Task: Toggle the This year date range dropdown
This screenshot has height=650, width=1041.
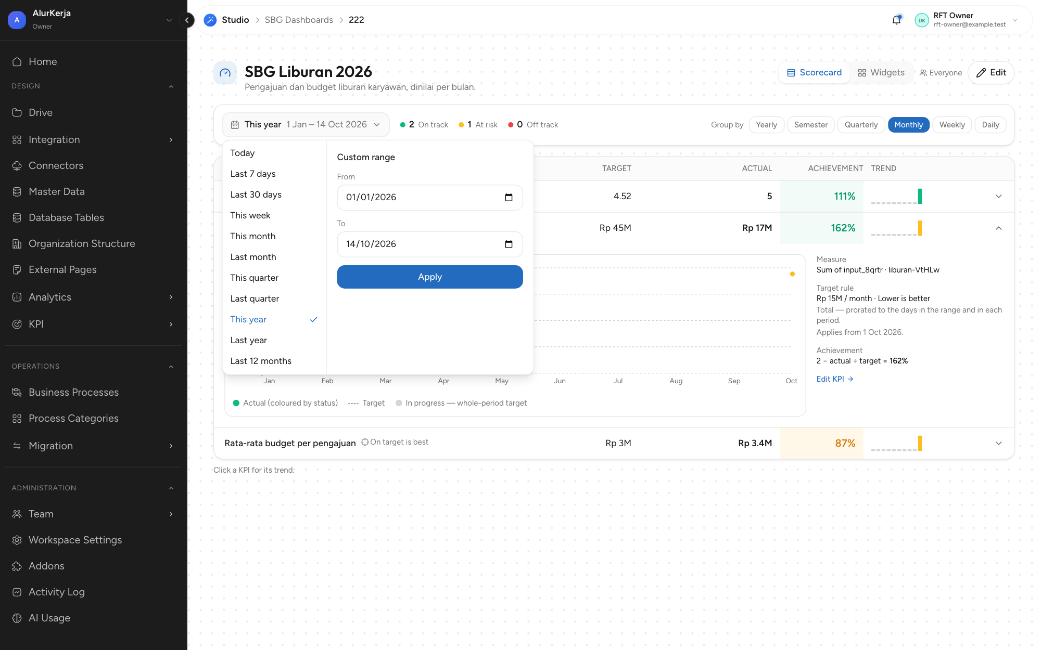Action: tap(306, 125)
